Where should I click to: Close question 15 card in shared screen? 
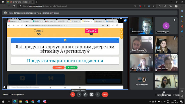(117, 40)
